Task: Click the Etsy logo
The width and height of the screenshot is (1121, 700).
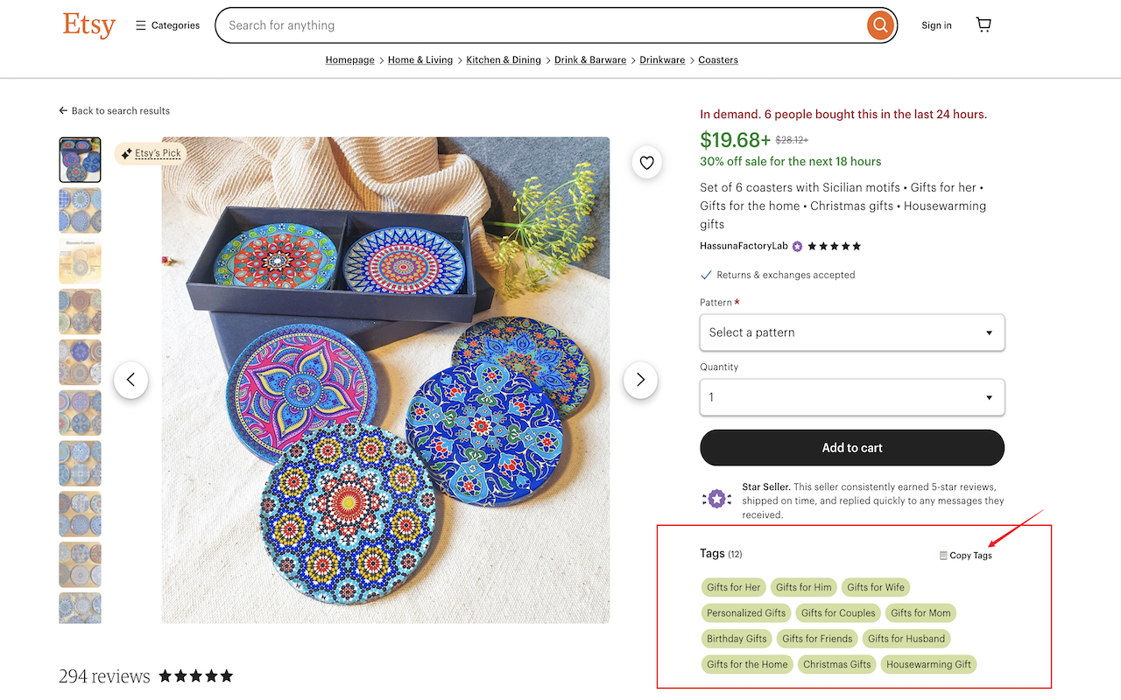Action: click(x=88, y=25)
